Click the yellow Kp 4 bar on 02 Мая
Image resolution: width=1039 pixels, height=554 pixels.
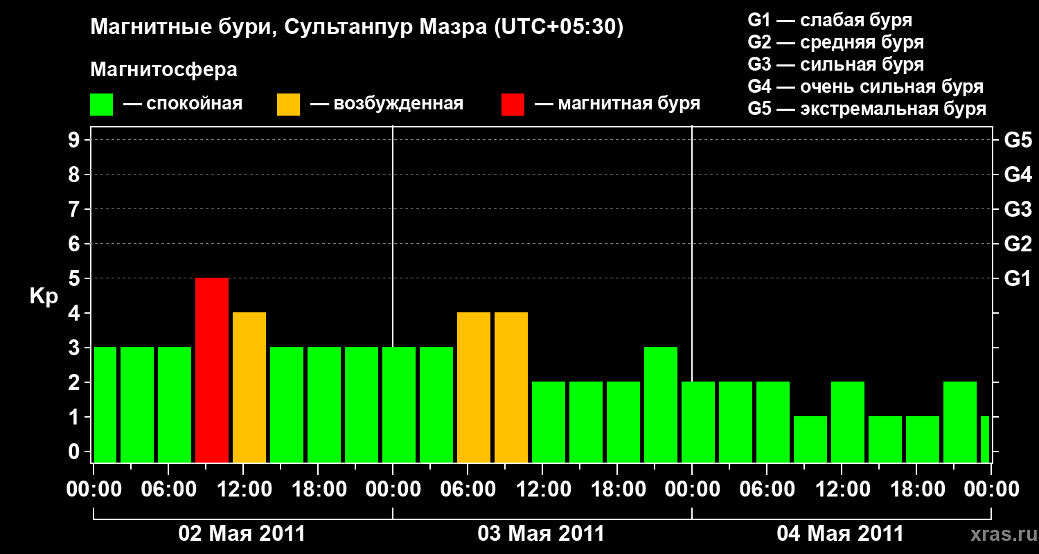pyautogui.click(x=249, y=387)
